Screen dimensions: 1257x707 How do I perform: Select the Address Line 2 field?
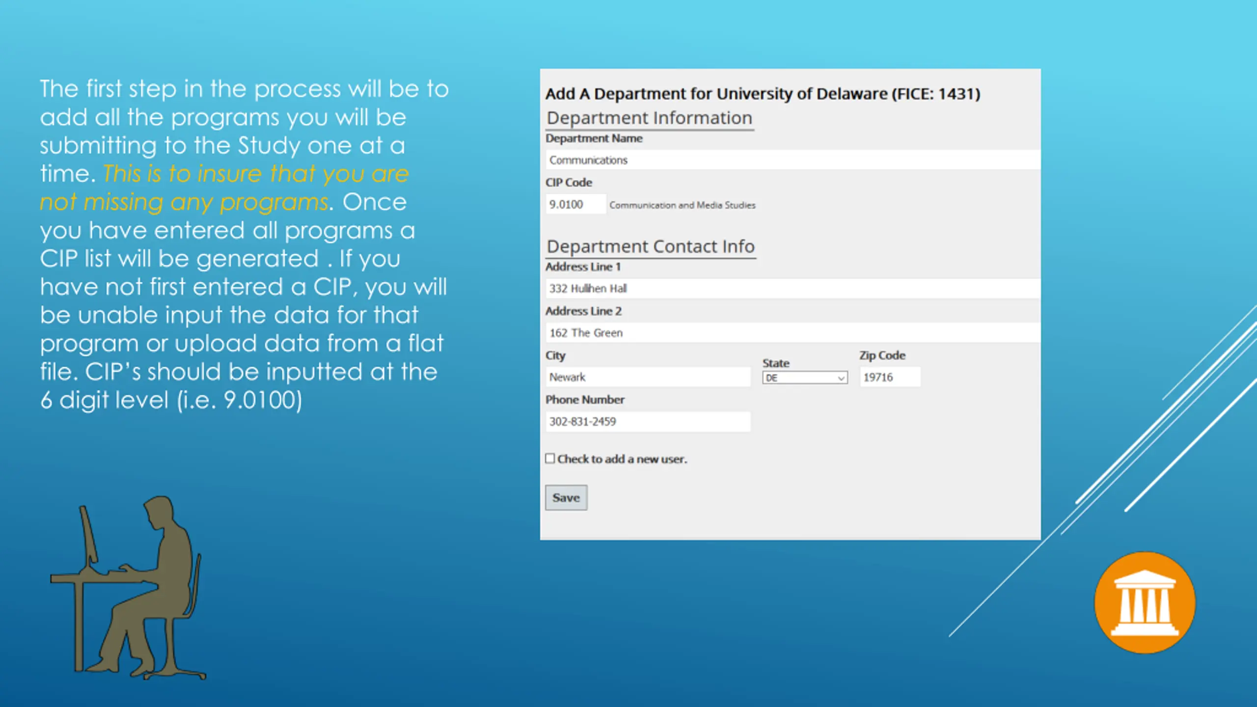click(792, 333)
